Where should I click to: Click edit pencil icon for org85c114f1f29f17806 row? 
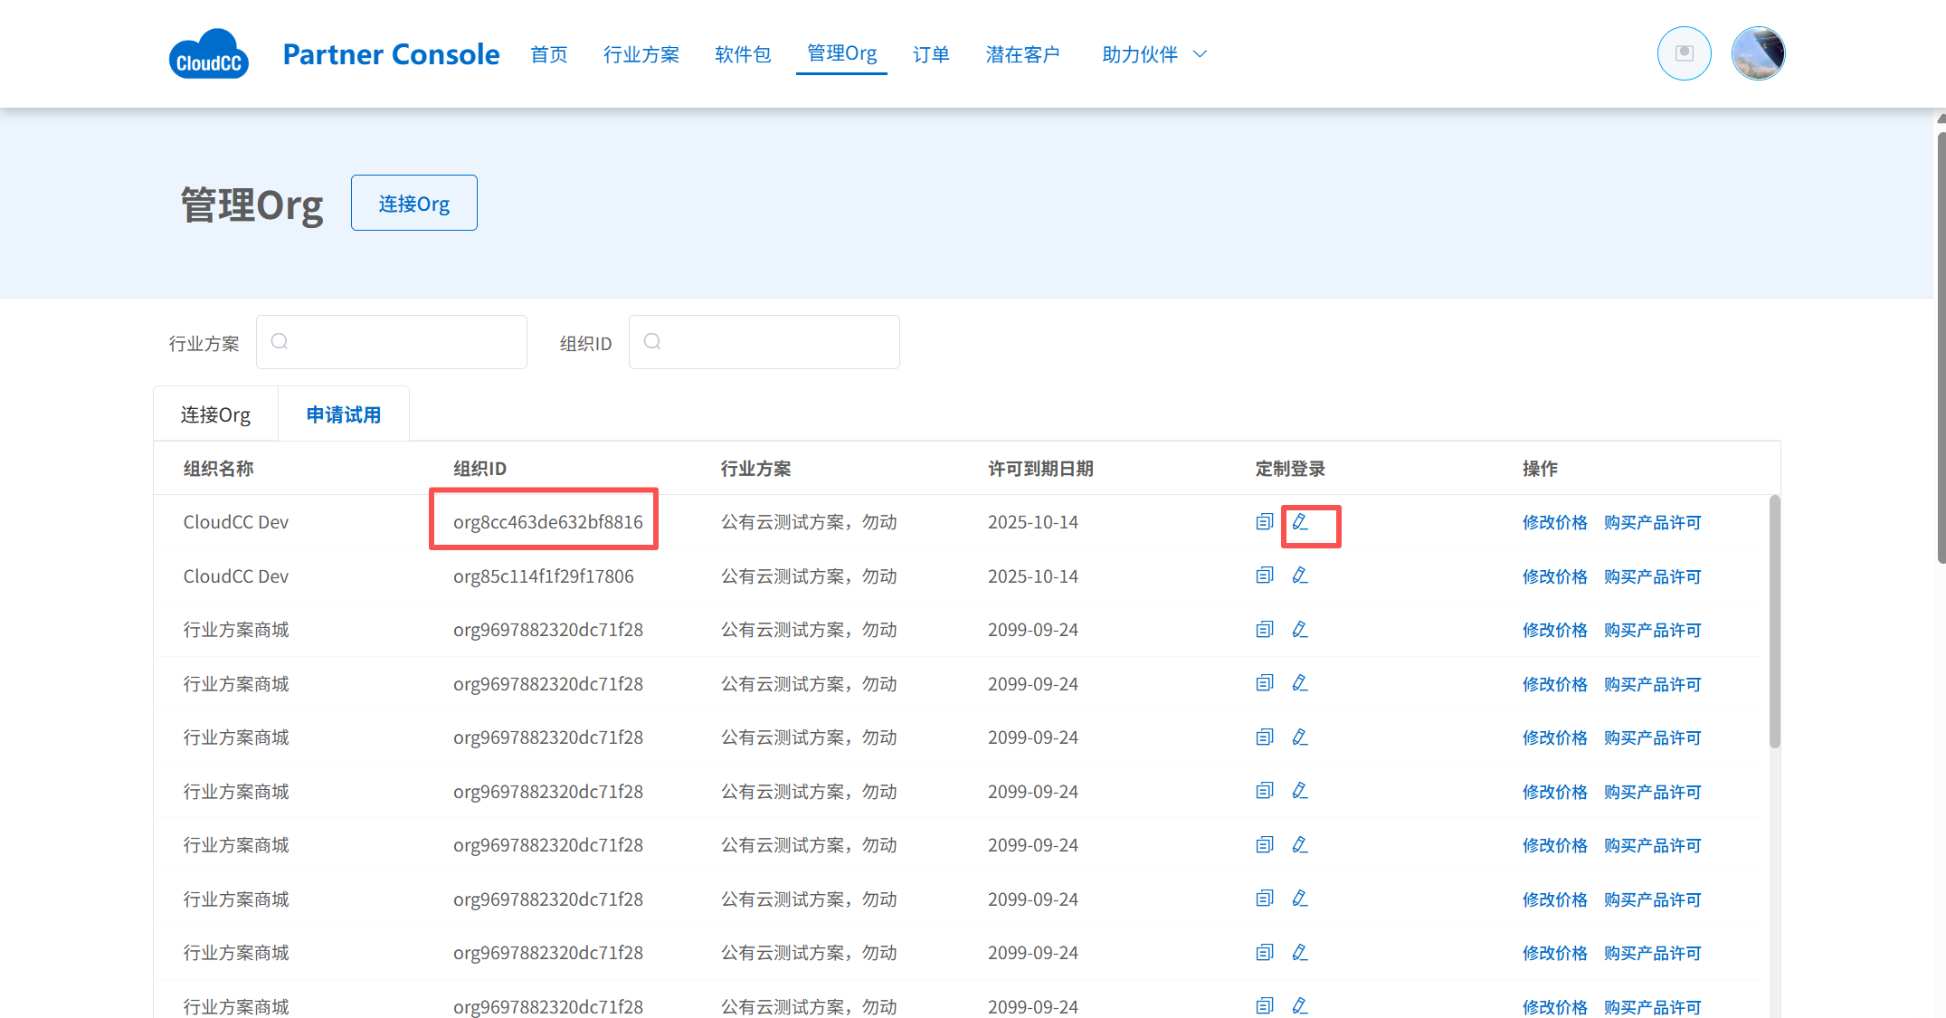1300,576
